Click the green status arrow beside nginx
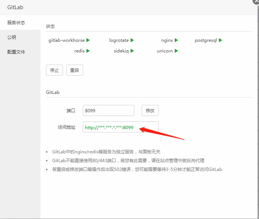 pos(177,40)
